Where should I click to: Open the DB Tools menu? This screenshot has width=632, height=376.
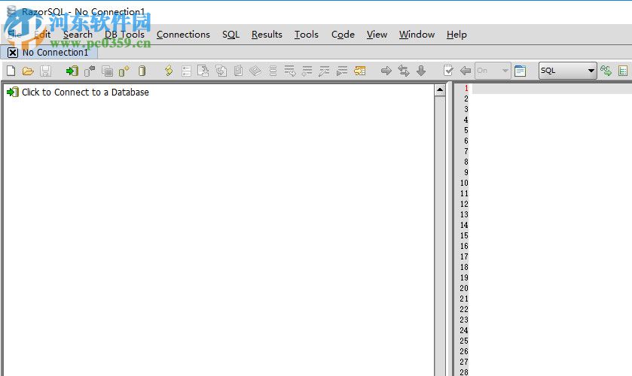tap(124, 35)
